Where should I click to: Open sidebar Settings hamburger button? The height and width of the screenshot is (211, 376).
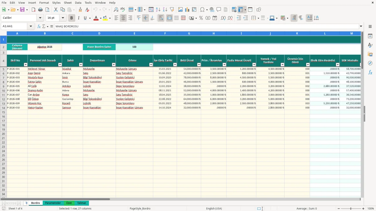pyautogui.click(x=370, y=26)
